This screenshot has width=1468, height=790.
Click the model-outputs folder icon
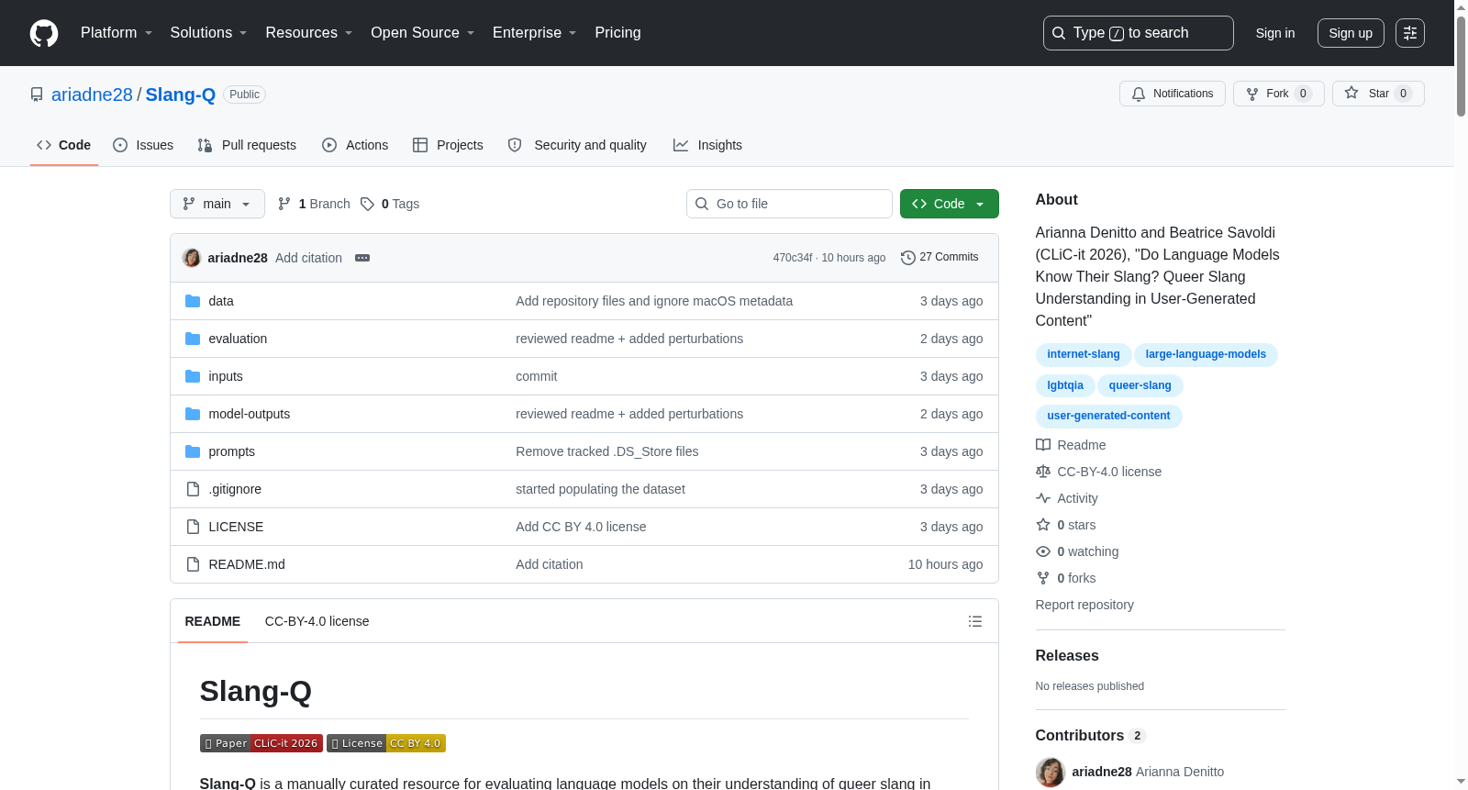point(193,414)
